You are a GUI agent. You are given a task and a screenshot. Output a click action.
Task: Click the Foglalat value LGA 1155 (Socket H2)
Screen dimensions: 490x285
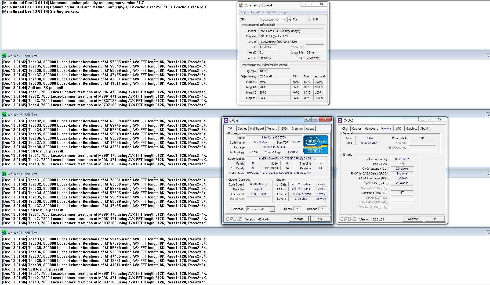tap(292, 36)
